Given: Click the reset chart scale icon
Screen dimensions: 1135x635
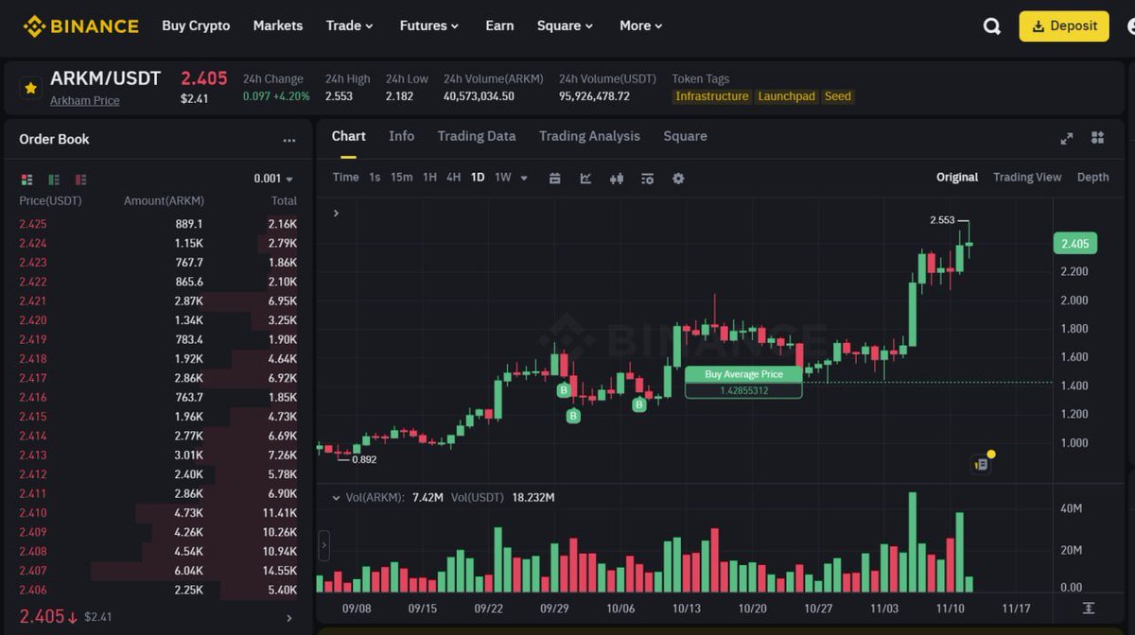Looking at the screenshot, I should [x=1089, y=608].
